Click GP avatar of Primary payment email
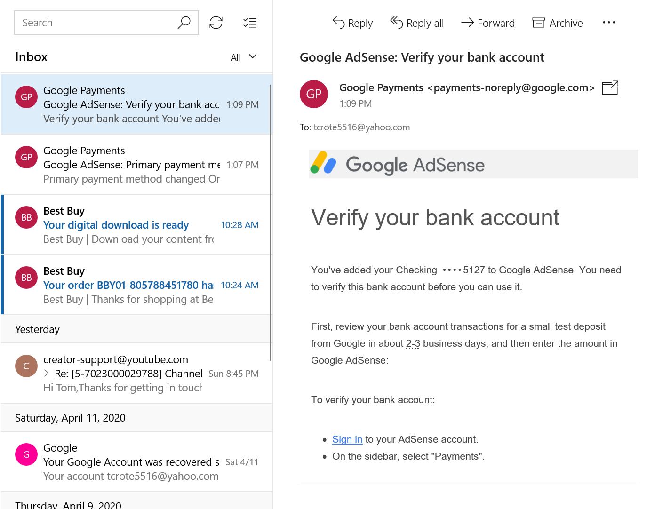Image resolution: width=663 pixels, height=509 pixels. pyautogui.click(x=26, y=157)
